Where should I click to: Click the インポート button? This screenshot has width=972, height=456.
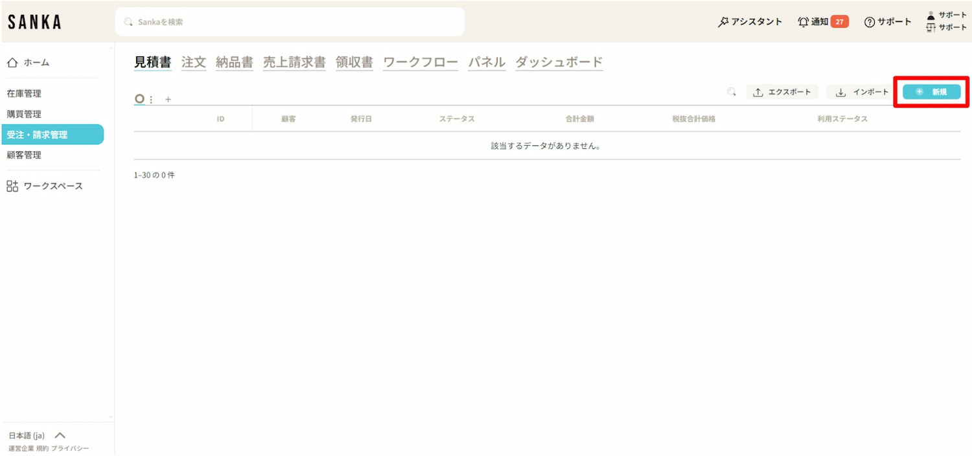(x=862, y=92)
